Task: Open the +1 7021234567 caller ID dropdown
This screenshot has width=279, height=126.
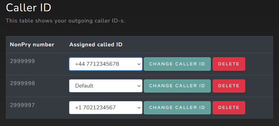Action: [x=106, y=108]
